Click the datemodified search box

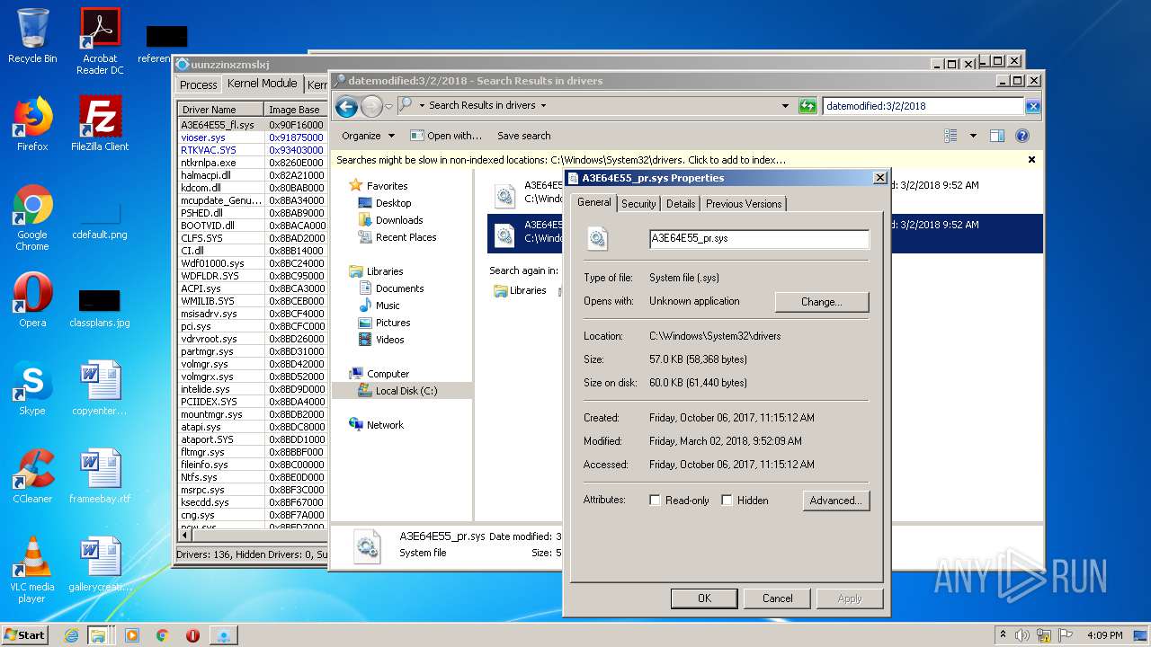click(x=923, y=106)
